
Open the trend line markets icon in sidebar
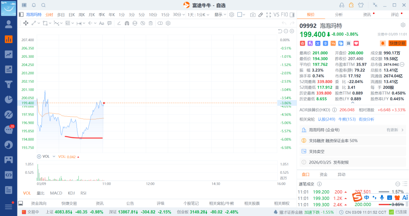9,54
